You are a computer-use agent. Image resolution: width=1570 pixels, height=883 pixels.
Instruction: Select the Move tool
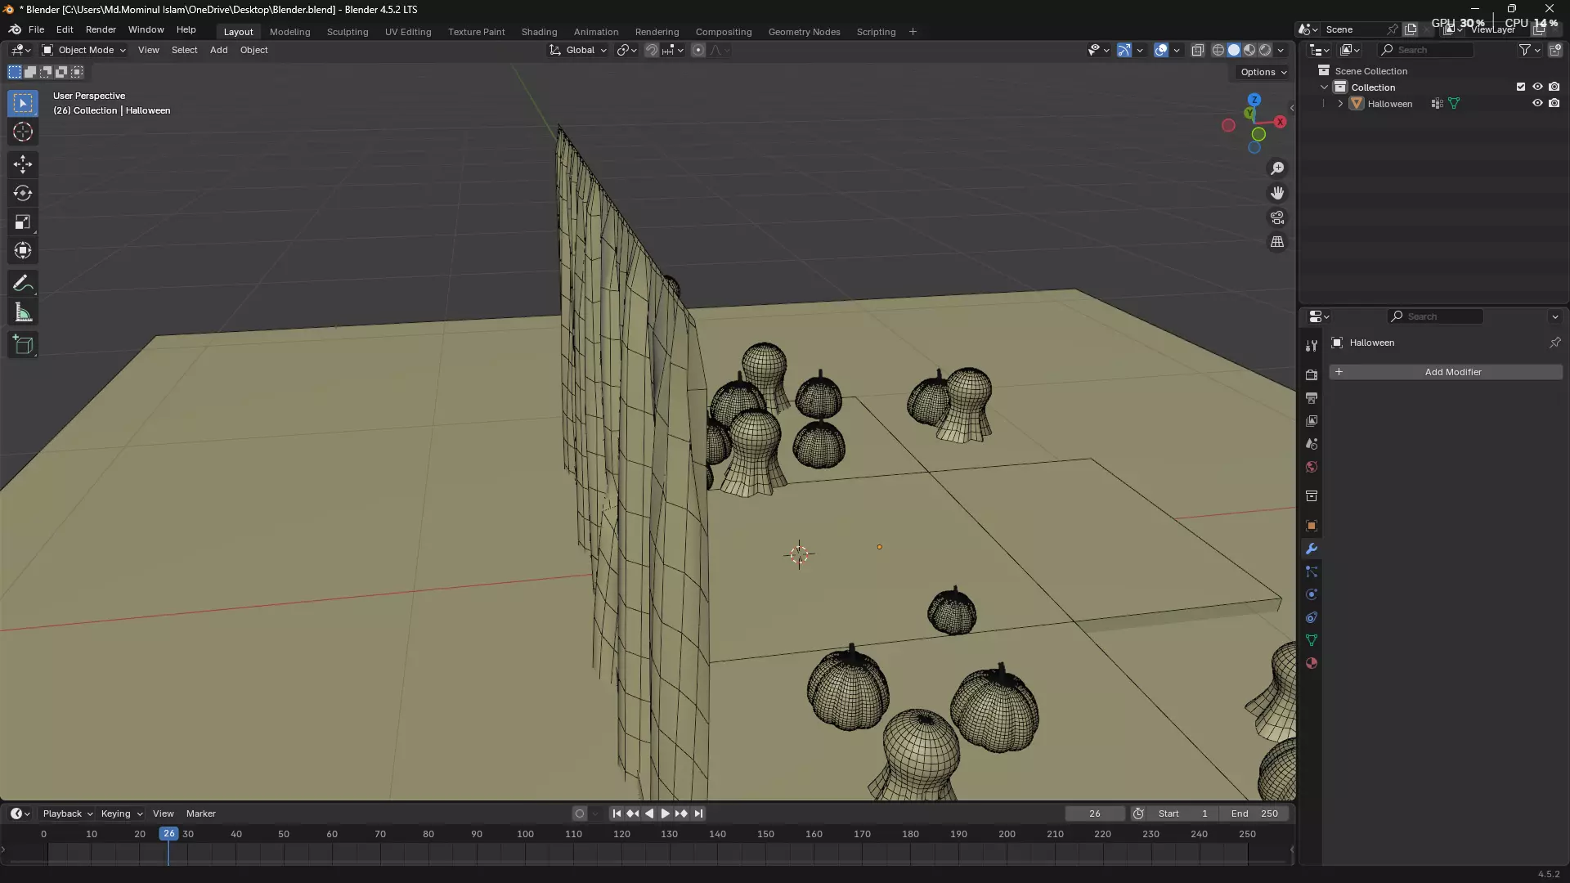[x=22, y=164]
